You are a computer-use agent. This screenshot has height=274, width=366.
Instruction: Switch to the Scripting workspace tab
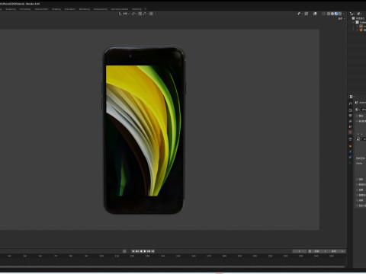pyautogui.click(x=136, y=9)
